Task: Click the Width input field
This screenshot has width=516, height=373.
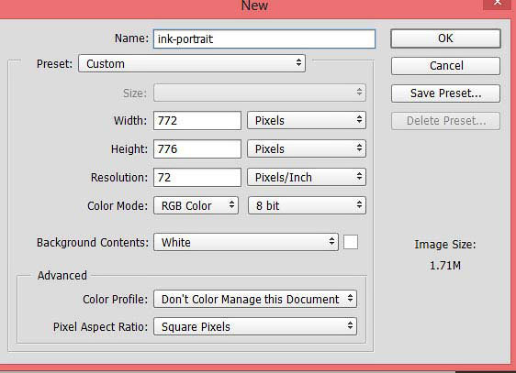Action: 197,120
